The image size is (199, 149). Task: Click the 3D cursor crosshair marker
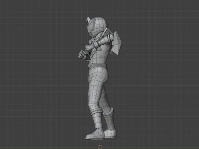click(100, 147)
